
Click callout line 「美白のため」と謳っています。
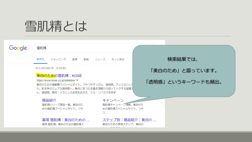[184, 70]
